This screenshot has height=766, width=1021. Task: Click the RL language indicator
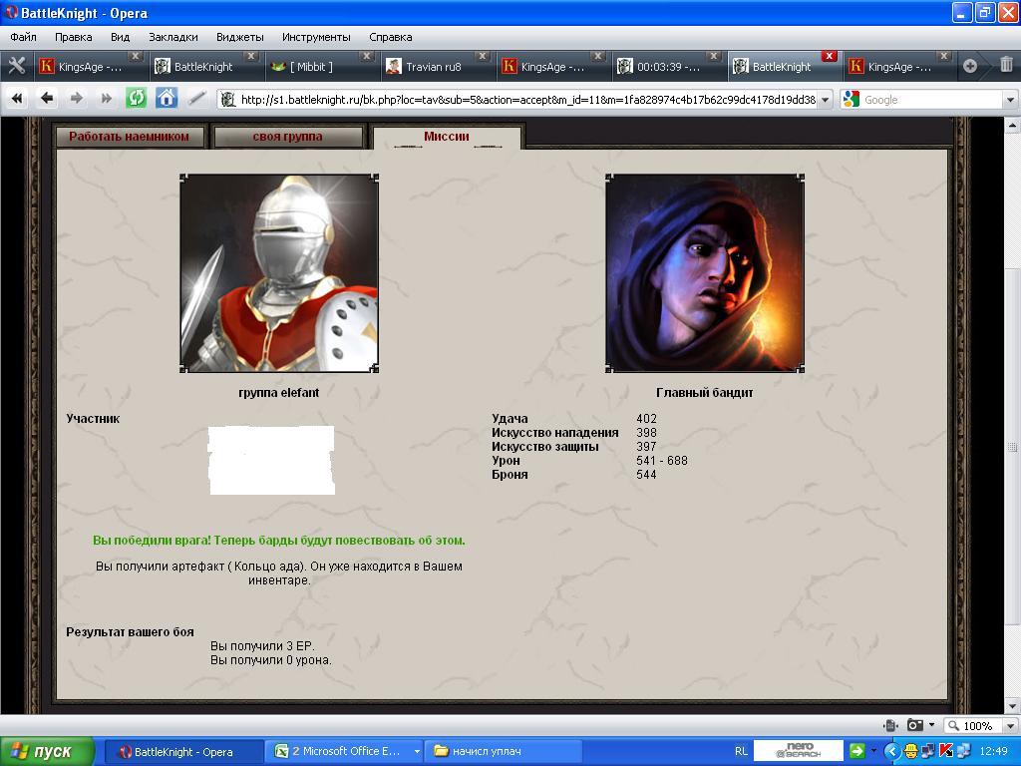741,752
